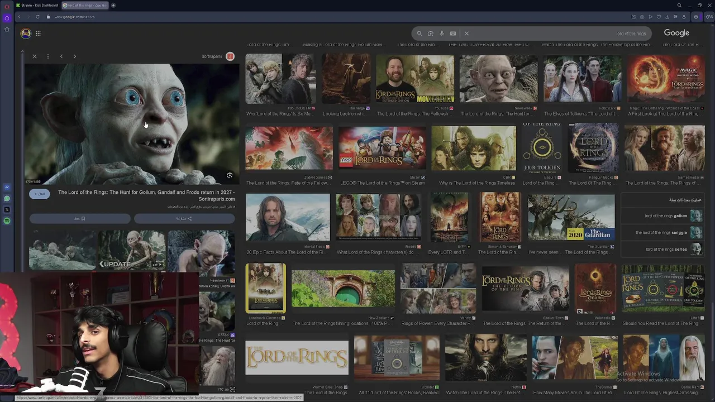Go to previous image in preview panel
Image resolution: width=715 pixels, height=402 pixels.
pos(61,56)
